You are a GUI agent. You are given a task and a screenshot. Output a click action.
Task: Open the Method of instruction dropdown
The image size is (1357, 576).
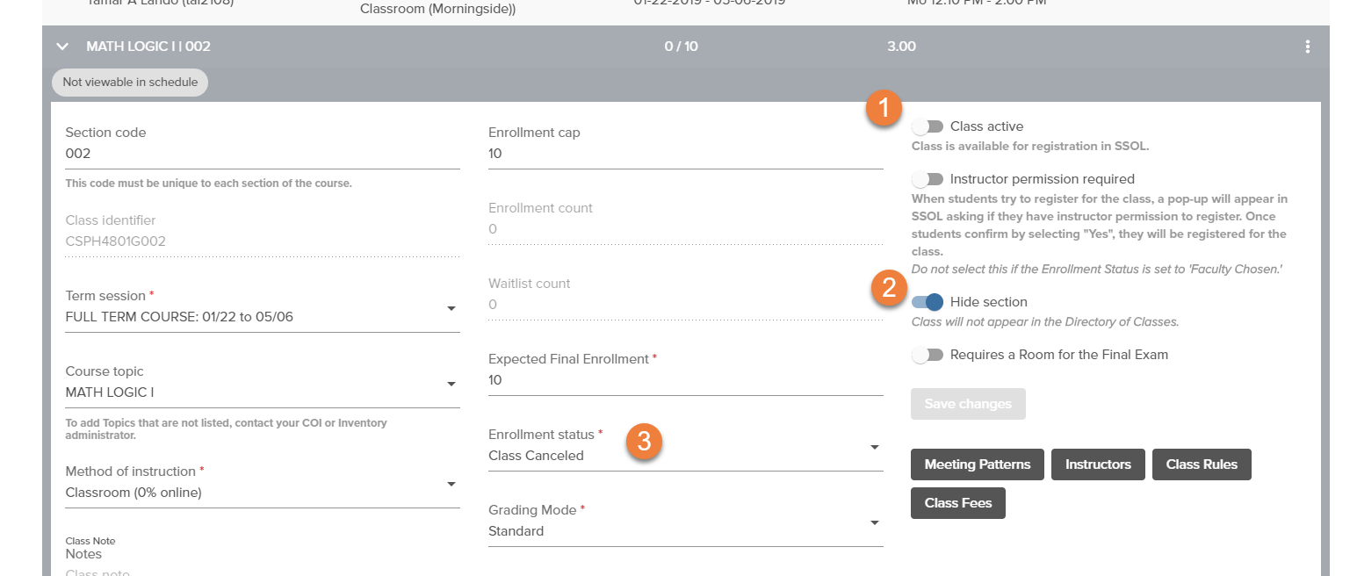(263, 484)
